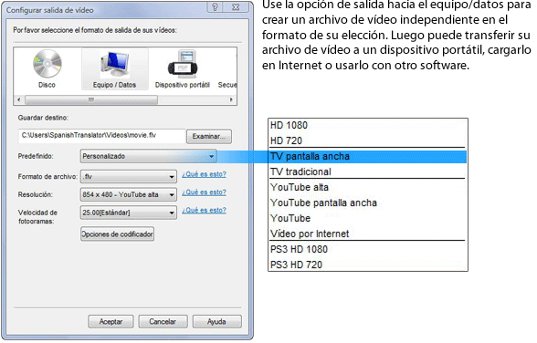The width and height of the screenshot is (537, 343).
Task: Click right arrow of output format scrollbar
Action: tap(232, 99)
